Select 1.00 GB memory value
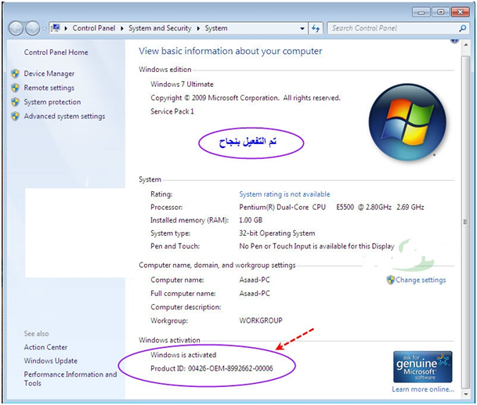The height and width of the screenshot is (405, 477). 251,220
